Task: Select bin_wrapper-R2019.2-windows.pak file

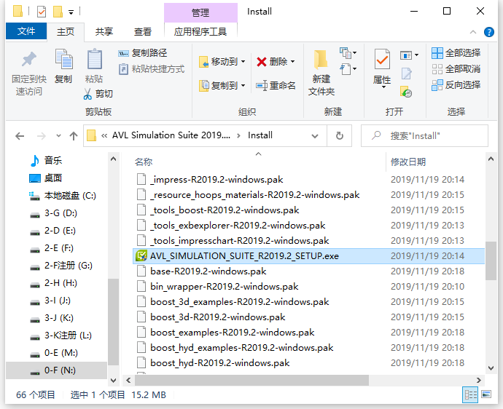Action: click(x=225, y=287)
